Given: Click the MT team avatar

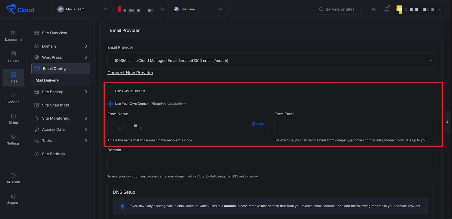Looking at the screenshot, I should pos(60,9).
